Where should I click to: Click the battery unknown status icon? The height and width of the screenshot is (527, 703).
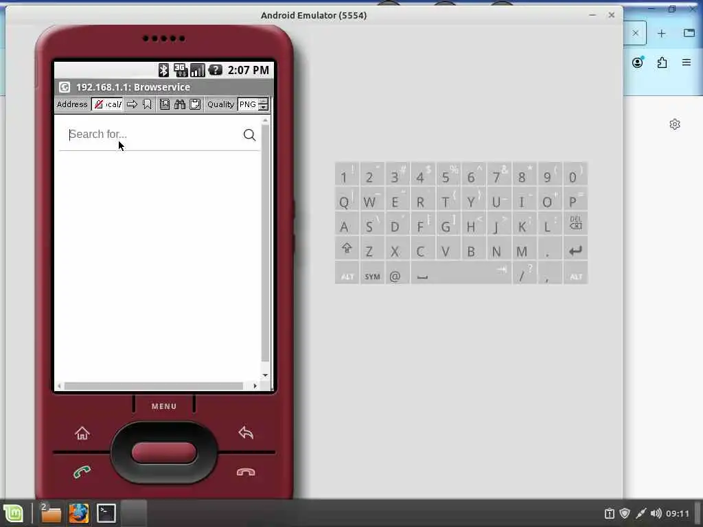[215, 70]
